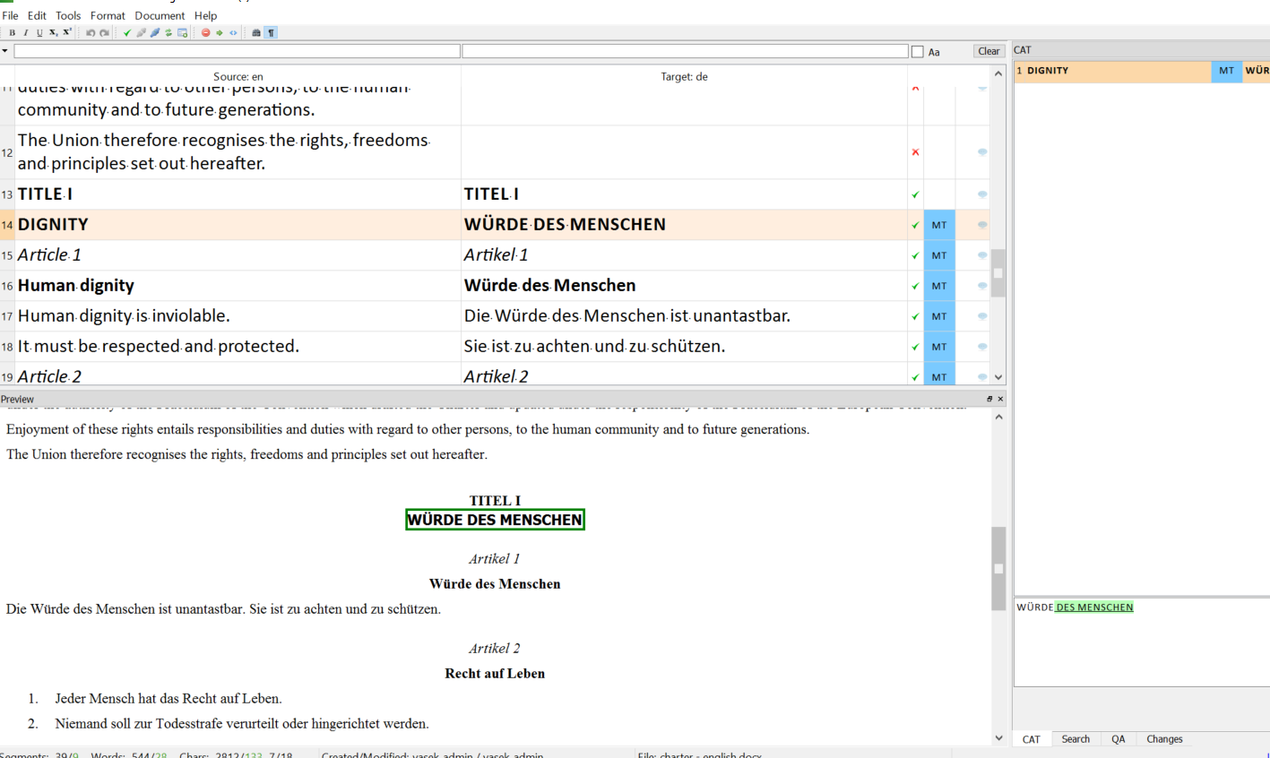Viewport: 1270px width, 758px height.
Task: Switch to the QA tab
Action: (x=1119, y=739)
